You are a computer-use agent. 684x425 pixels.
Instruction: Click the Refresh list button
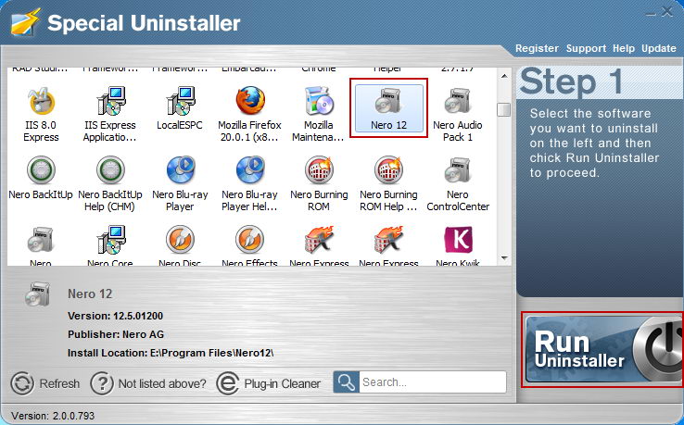tap(44, 383)
